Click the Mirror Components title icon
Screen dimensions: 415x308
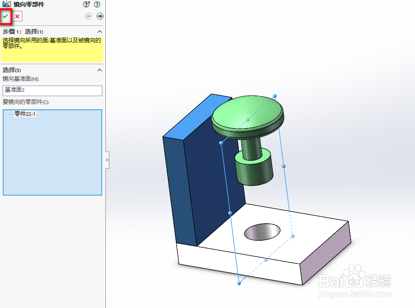tap(7, 4)
